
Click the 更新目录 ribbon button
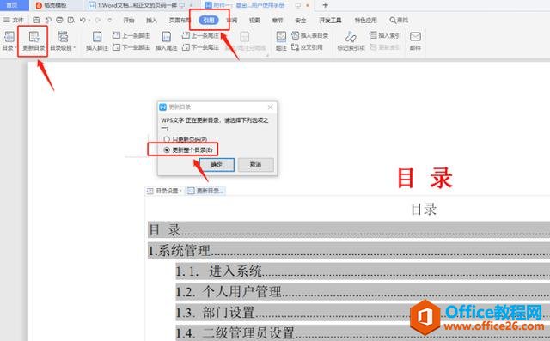(34, 41)
